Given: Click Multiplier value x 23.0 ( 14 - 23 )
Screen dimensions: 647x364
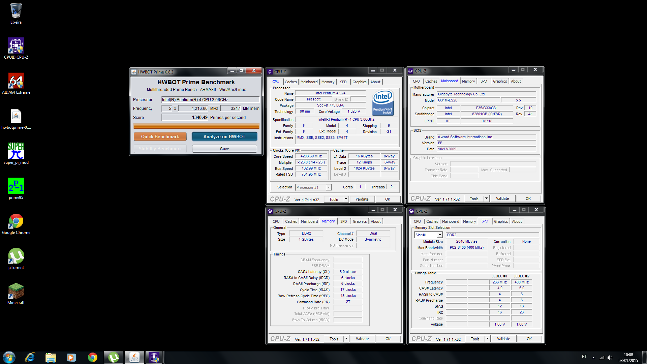Looking at the screenshot, I should pyautogui.click(x=311, y=162).
